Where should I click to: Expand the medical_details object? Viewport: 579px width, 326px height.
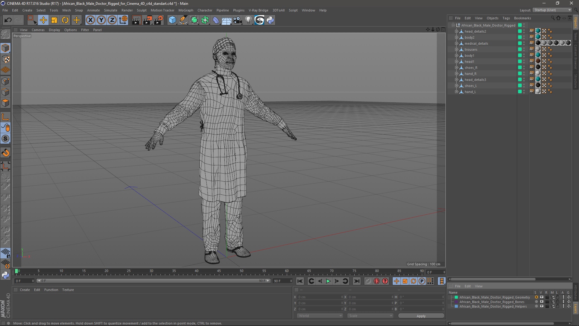457,43
